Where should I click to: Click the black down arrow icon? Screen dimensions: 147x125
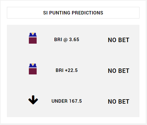click(x=33, y=100)
